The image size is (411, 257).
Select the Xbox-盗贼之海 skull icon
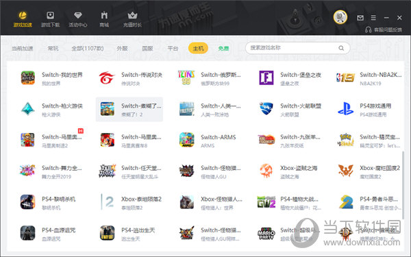pyautogui.click(x=266, y=171)
